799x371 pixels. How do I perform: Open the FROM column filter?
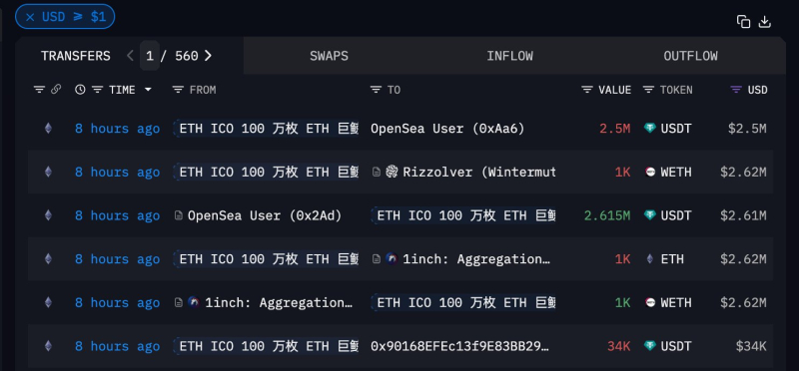(178, 90)
